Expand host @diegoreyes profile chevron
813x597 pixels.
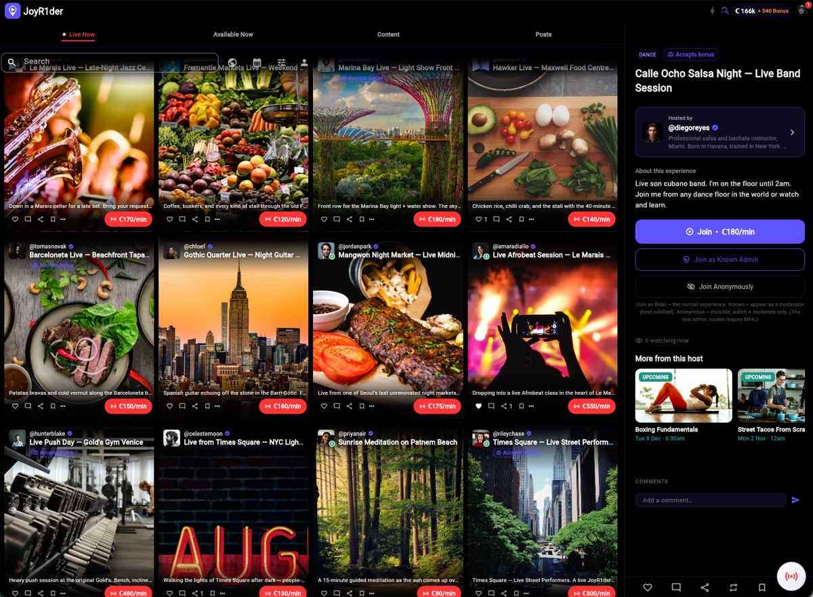click(792, 133)
